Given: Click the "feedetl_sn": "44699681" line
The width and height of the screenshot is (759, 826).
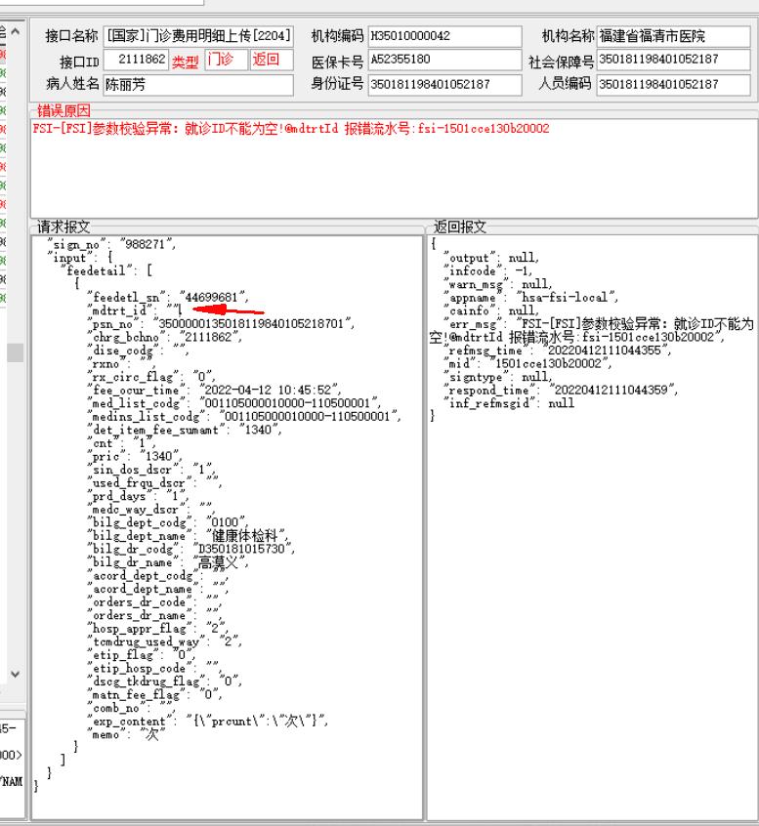Looking at the screenshot, I should (168, 297).
